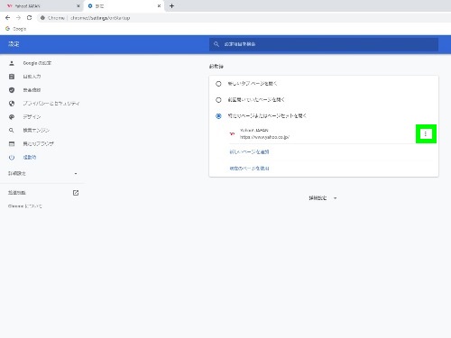This screenshot has width=451, height=338.
Task: Close the Yahoo! JAPAN tab
Action: point(78,5)
